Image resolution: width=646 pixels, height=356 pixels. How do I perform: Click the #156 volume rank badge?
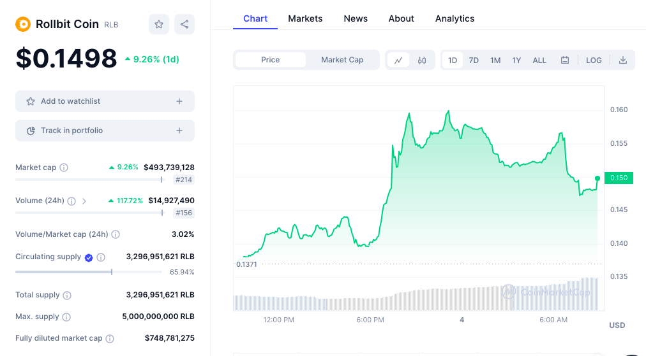[184, 213]
